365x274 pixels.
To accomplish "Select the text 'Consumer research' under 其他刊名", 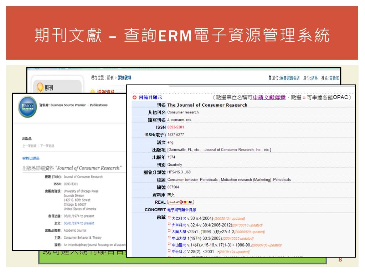I will tap(183, 112).
